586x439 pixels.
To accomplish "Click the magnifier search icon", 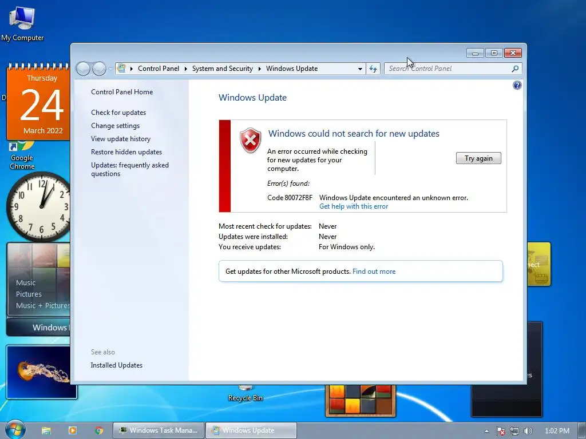I will 515,69.
